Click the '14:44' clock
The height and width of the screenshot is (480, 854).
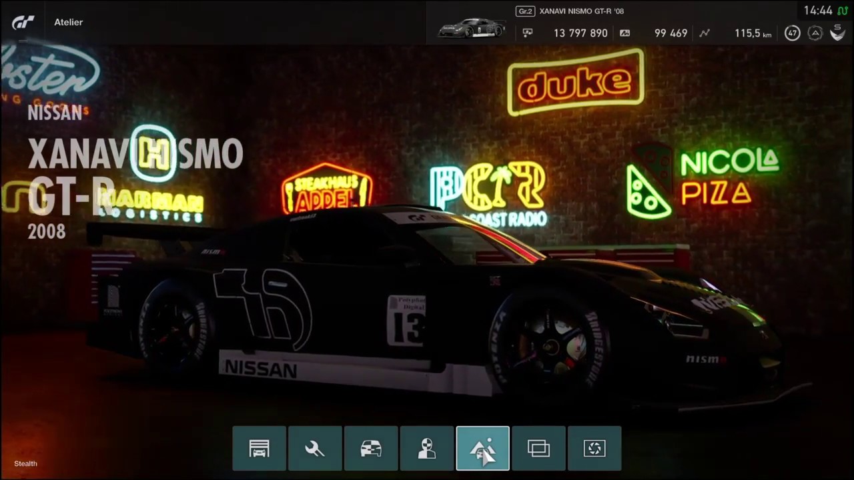pyautogui.click(x=818, y=11)
